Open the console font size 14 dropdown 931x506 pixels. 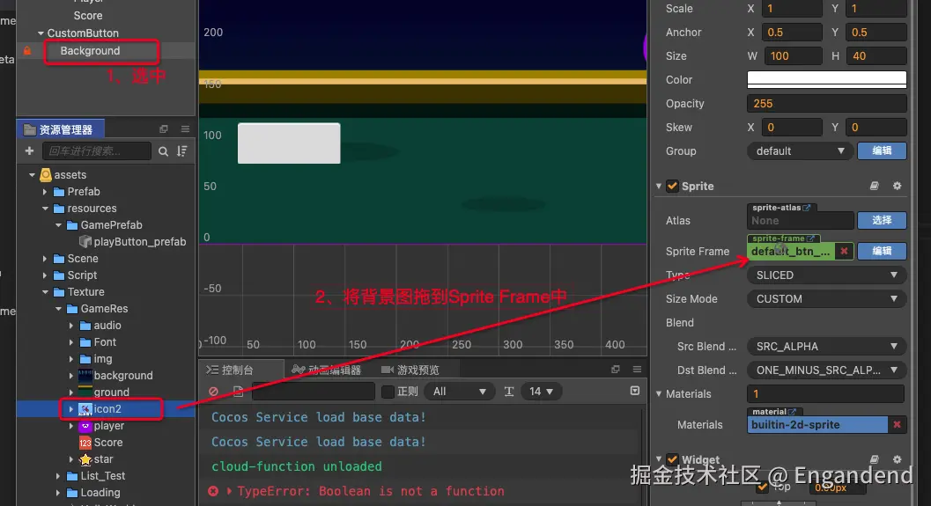point(541,392)
